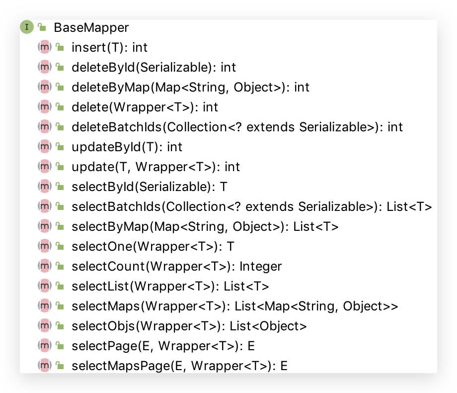Choose the deleteBatchIds method row

click(x=237, y=127)
